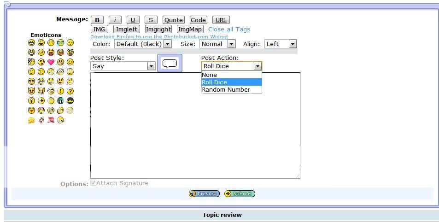
Task: Insert the nerd glasses emoticon
Action: (x=60, y=120)
